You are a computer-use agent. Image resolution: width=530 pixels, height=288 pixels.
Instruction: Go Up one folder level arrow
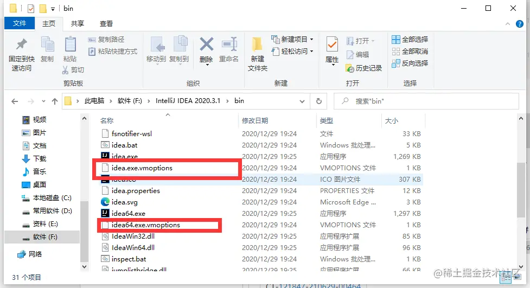55,101
